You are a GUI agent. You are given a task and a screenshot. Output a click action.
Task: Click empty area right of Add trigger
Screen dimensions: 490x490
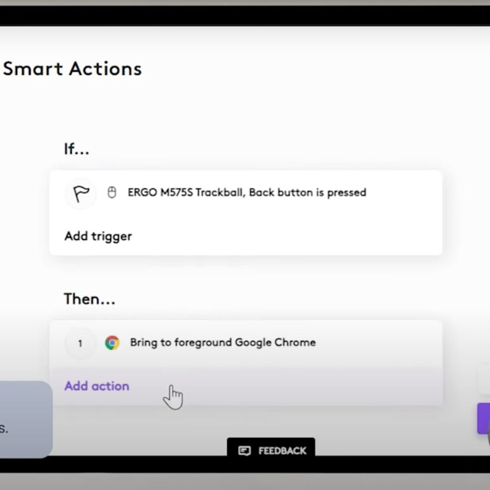coord(286,236)
